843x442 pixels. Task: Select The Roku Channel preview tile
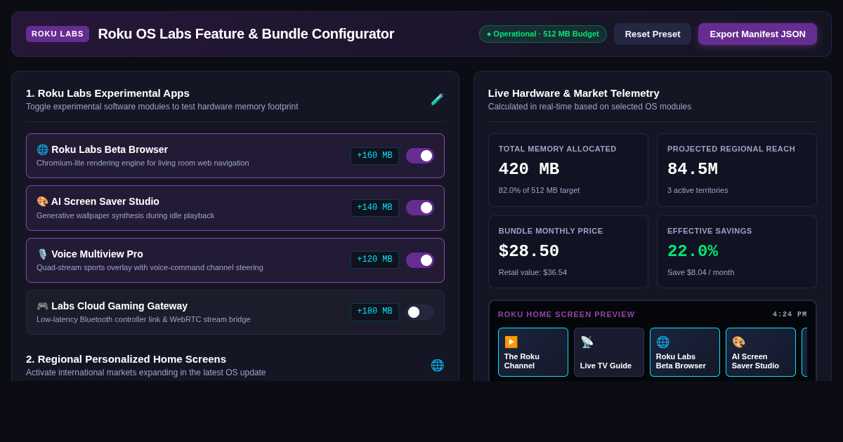point(533,352)
